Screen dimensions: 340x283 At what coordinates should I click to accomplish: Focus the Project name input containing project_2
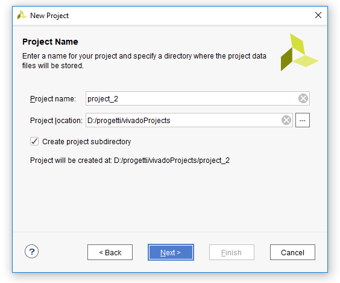point(192,98)
